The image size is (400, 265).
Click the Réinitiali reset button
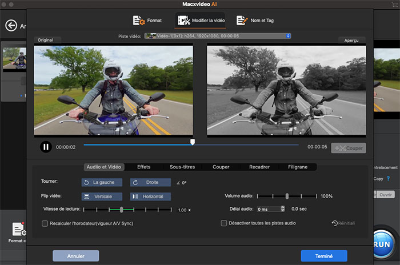[343, 223]
